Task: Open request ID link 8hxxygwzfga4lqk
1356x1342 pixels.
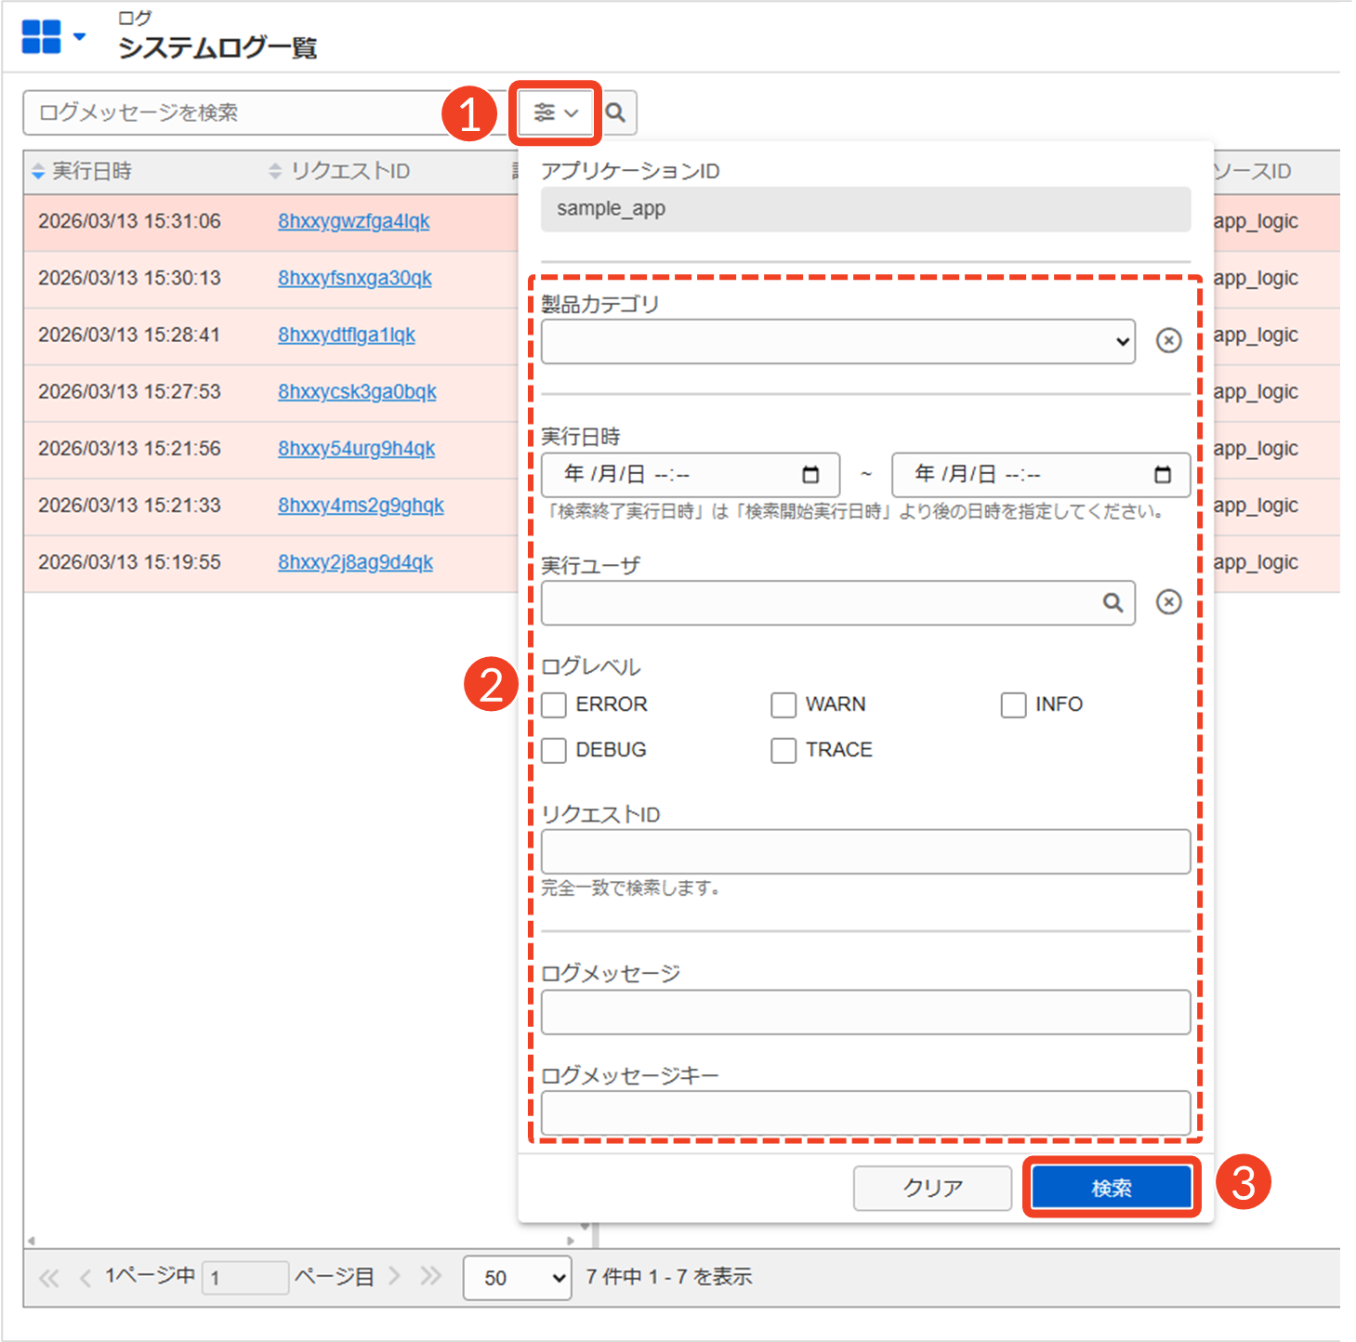Action: click(x=353, y=221)
